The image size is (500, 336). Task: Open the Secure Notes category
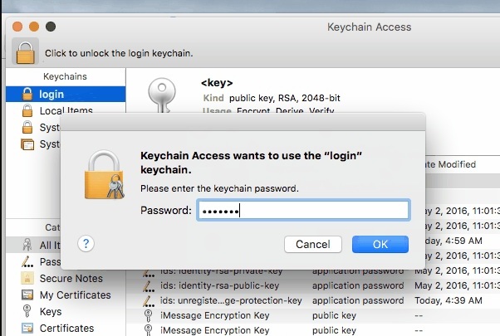66,279
